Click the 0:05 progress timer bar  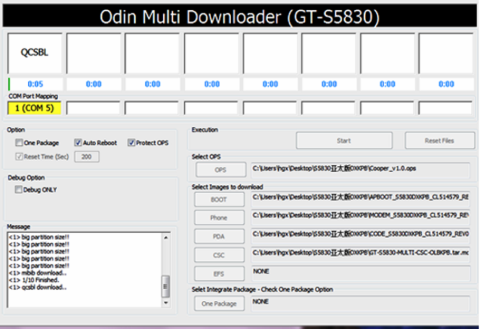(35, 84)
